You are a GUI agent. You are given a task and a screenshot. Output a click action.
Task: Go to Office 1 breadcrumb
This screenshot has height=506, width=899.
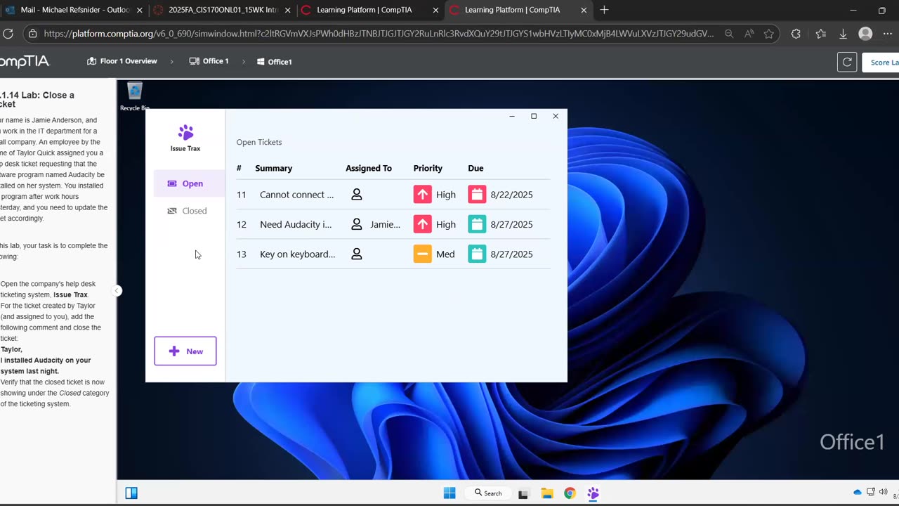click(209, 61)
